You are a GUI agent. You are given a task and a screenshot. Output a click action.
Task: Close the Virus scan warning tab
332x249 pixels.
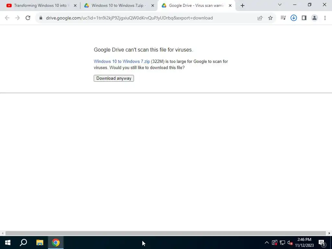pyautogui.click(x=230, y=6)
